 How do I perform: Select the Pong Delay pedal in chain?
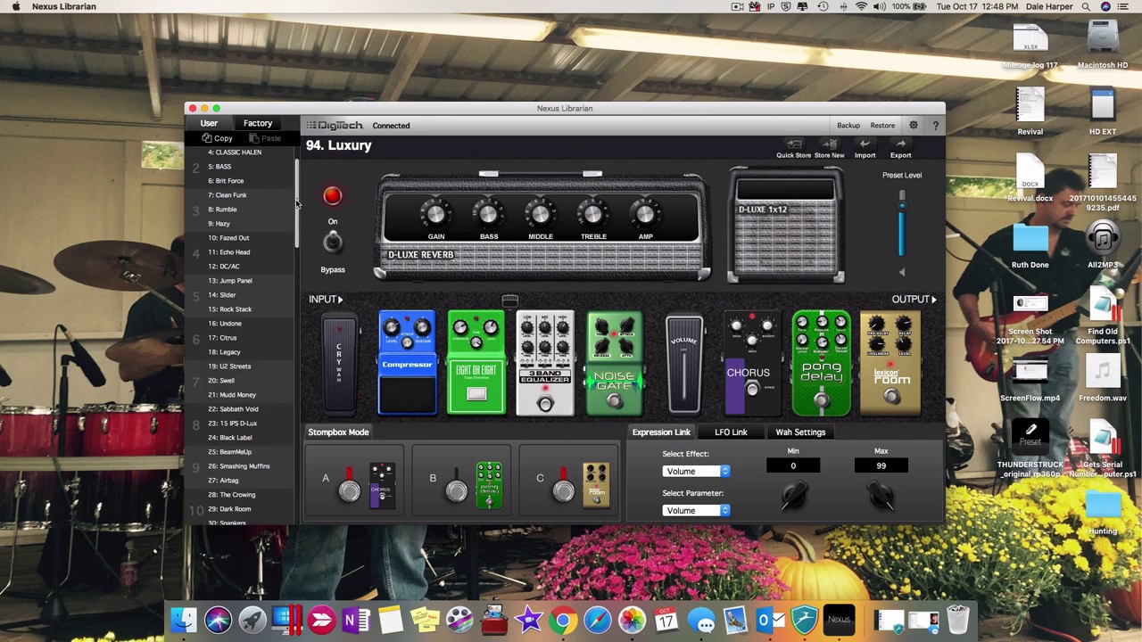pos(822,364)
